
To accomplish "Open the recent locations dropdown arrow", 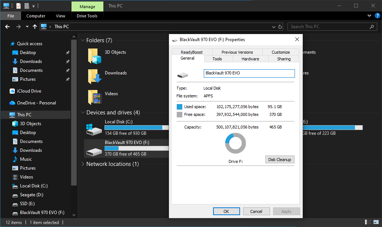I will click(x=27, y=27).
